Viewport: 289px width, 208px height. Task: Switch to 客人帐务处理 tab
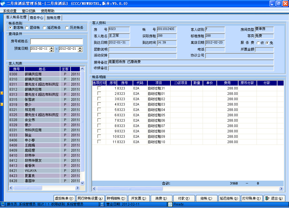coord(16,17)
